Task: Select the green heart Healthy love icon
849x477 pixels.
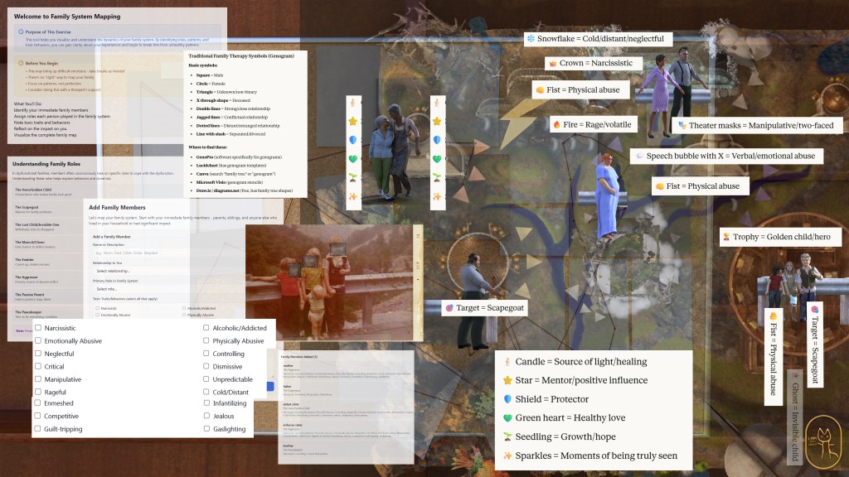Action: point(508,417)
